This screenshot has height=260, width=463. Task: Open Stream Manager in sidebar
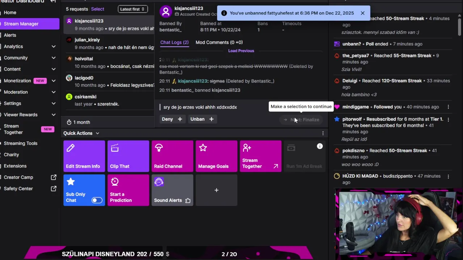tap(30, 24)
